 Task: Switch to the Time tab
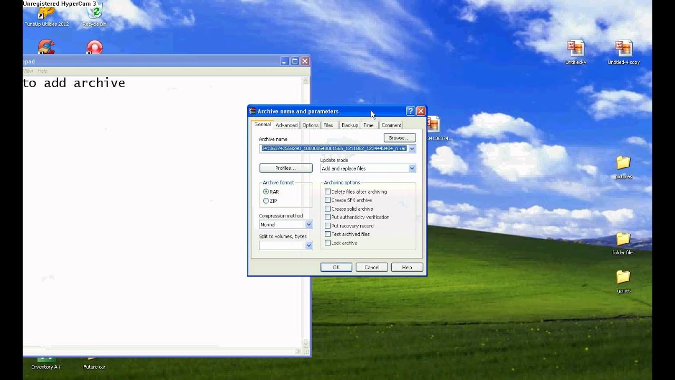(x=369, y=125)
